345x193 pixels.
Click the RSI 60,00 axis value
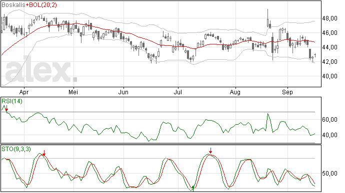(x=329, y=120)
